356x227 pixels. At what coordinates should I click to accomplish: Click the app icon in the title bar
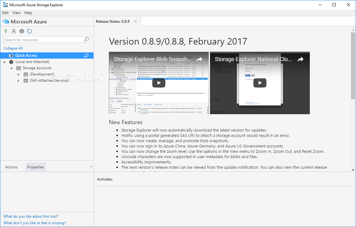coord(5,5)
